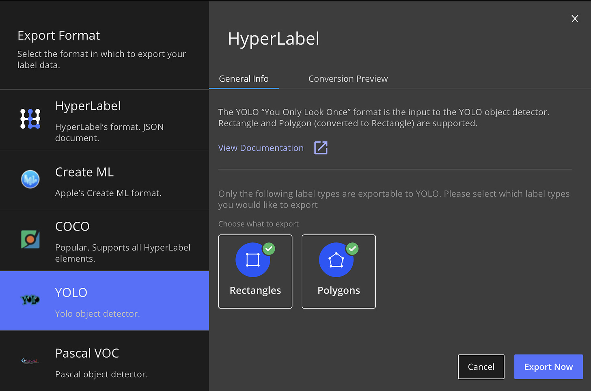591x391 pixels.
Task: Switch to the General Info tab
Action: click(244, 79)
